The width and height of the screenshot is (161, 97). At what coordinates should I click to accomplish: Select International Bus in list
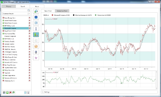click(17, 33)
